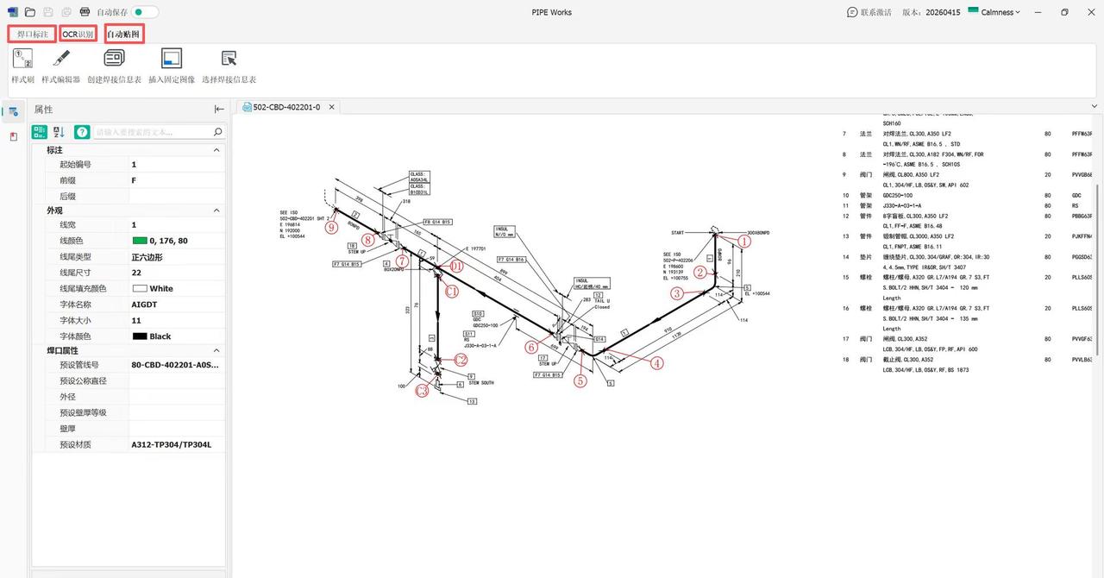Screen dimensions: 1104x578
Task: Click 创建焊接信息表 create weld table
Action: [x=114, y=66]
